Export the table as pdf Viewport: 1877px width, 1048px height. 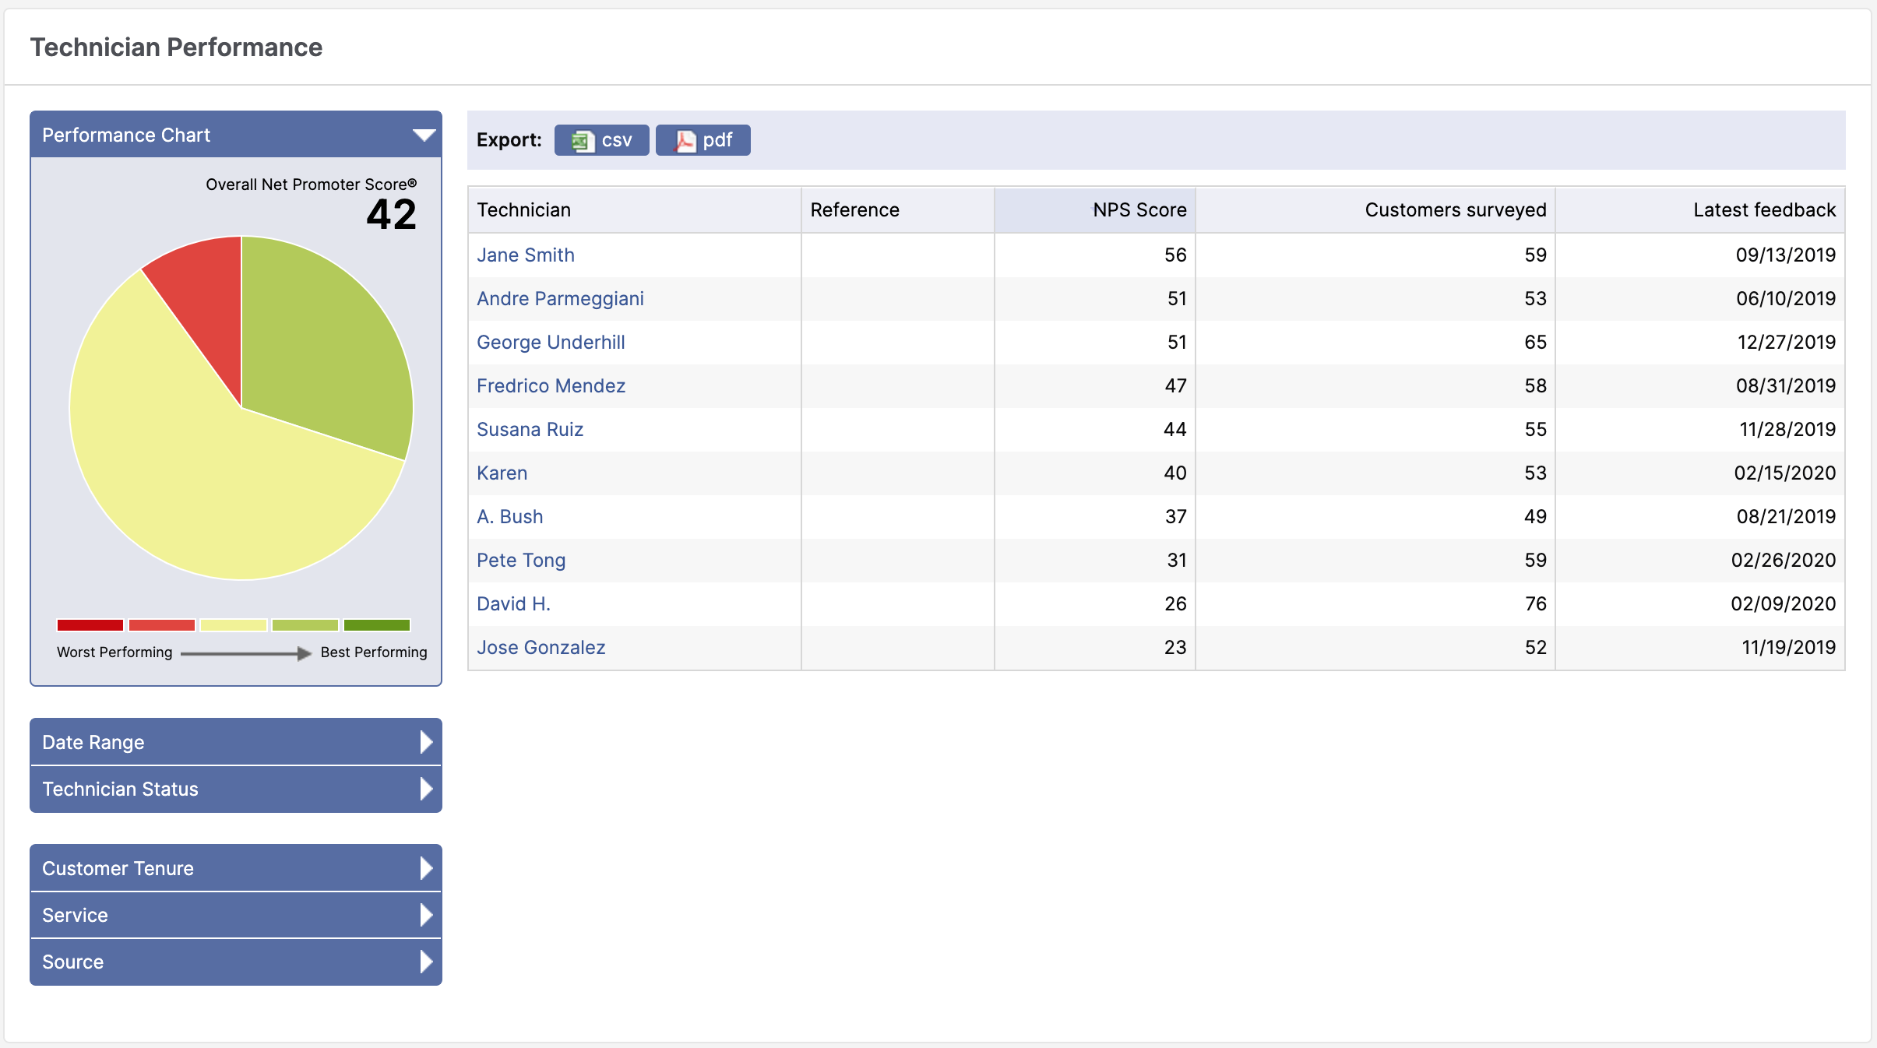(x=703, y=140)
